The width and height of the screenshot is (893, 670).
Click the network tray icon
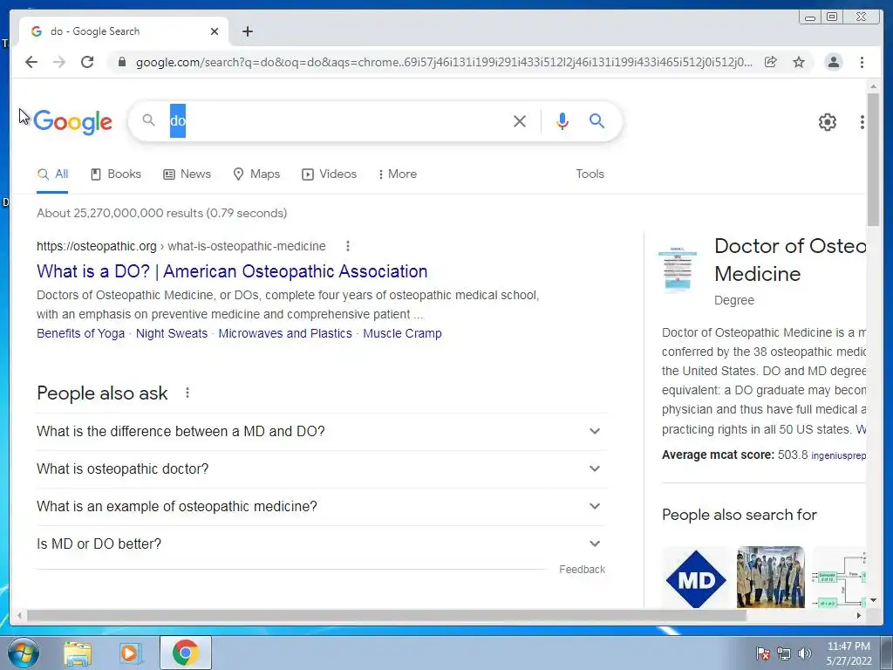pos(784,653)
